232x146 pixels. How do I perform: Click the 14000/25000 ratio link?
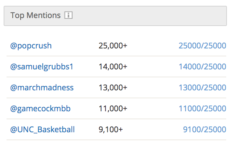tap(202, 66)
